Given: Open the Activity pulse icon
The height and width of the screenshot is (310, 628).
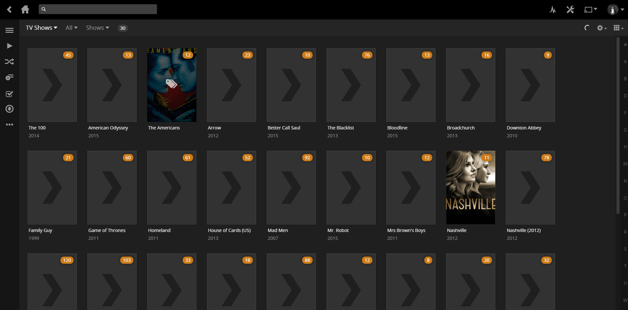Looking at the screenshot, I should (553, 10).
